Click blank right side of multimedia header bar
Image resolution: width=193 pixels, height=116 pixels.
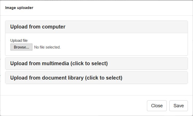(x=154, y=64)
